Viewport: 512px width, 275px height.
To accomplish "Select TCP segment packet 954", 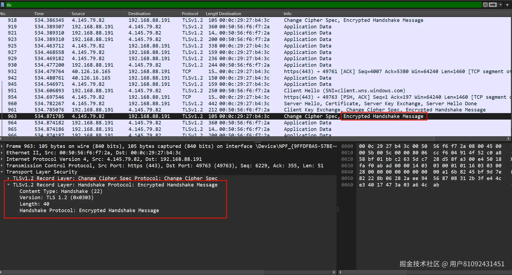I will [x=255, y=97].
